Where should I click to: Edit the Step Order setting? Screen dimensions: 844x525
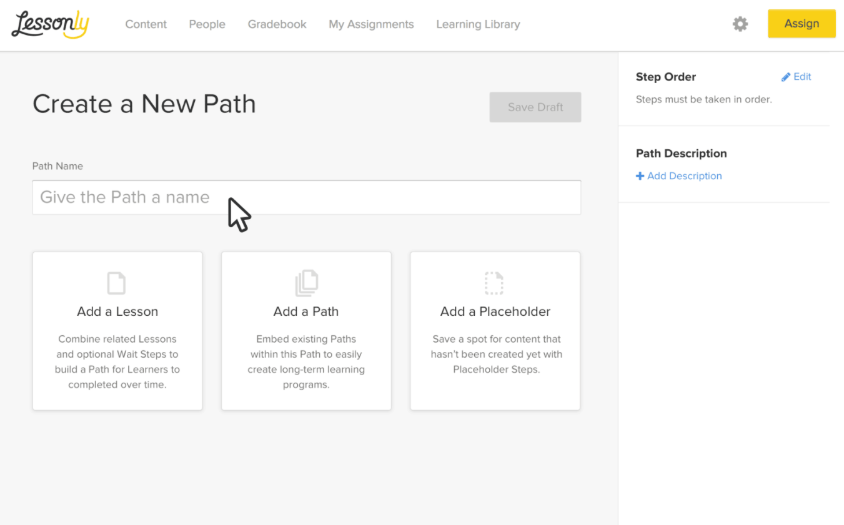797,77
